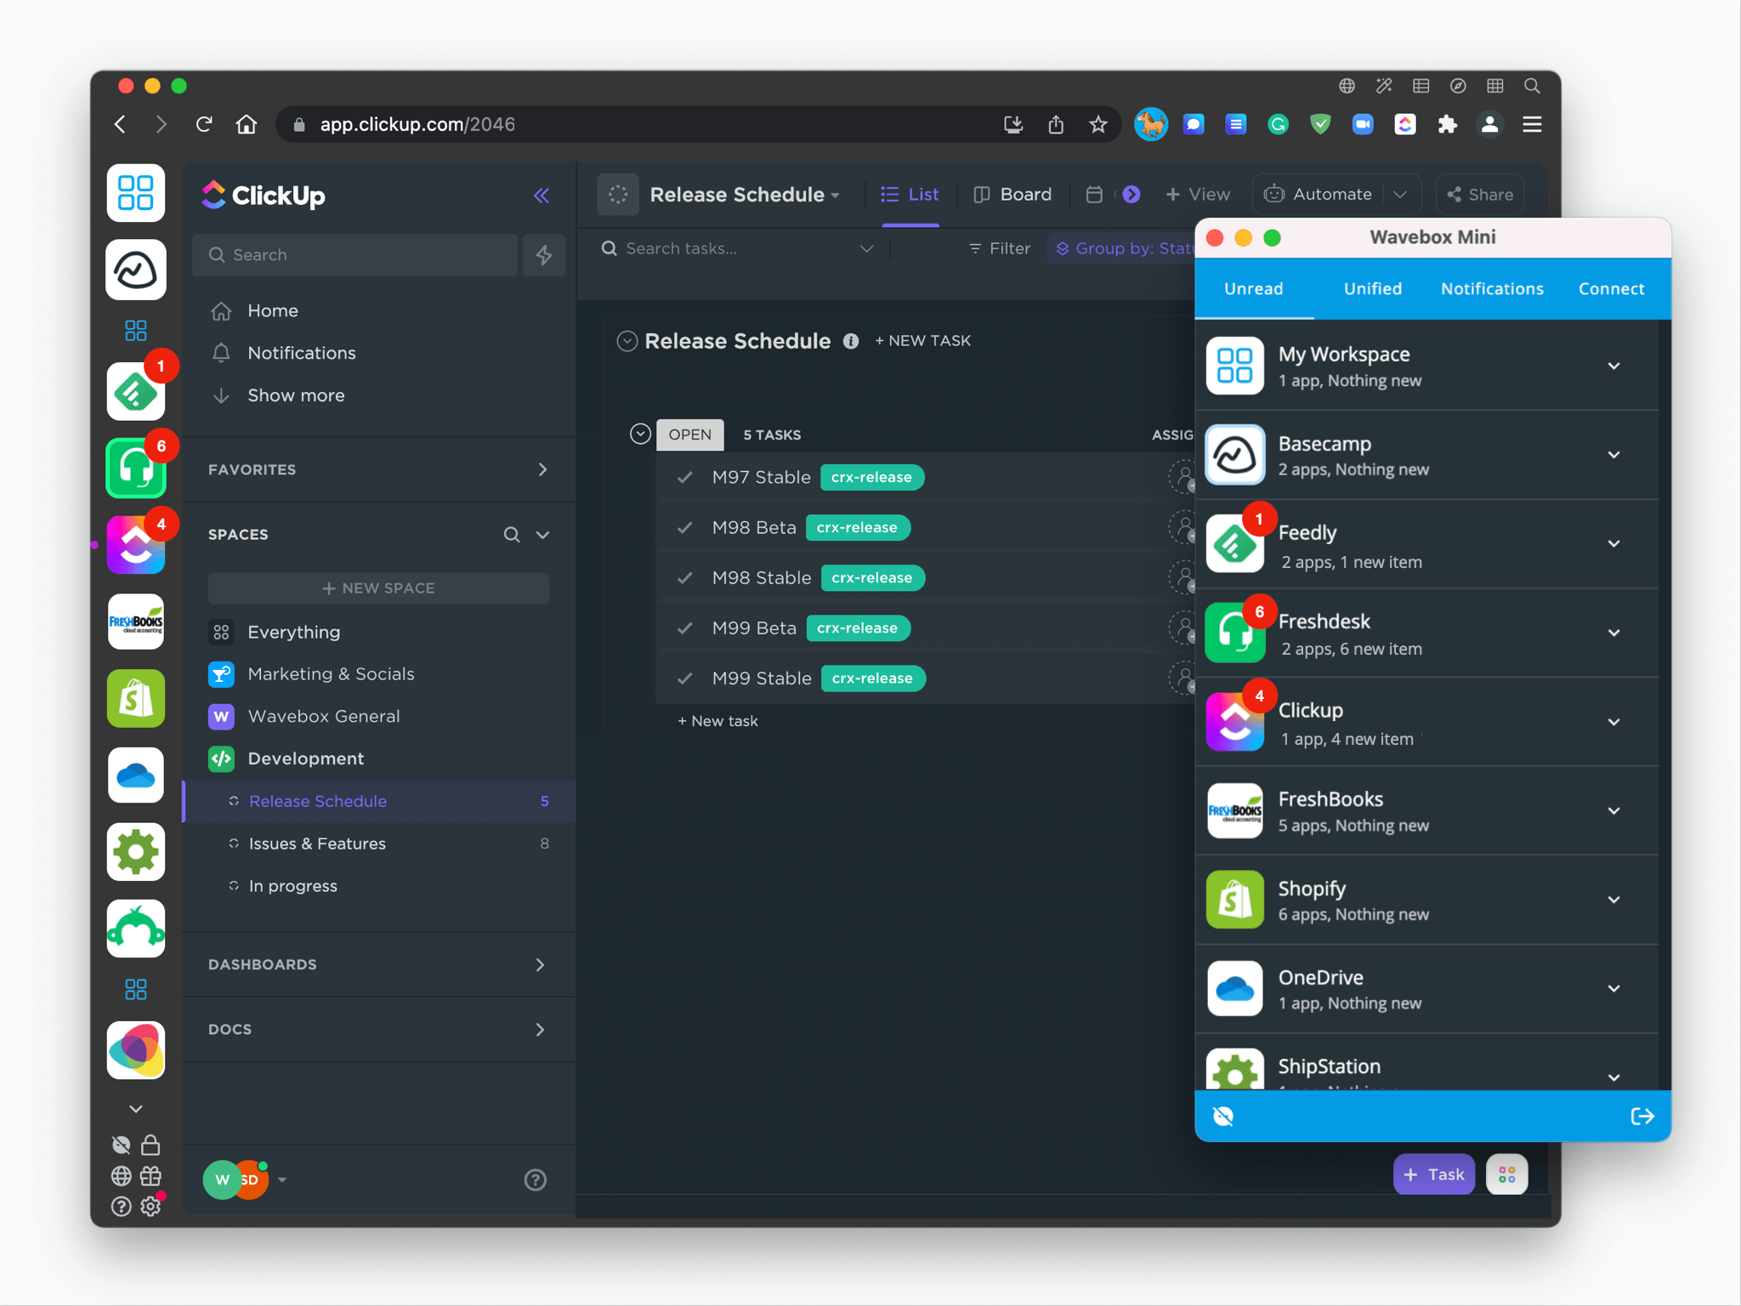
Task: Expand the DASHBOARDS section
Action: [540, 964]
